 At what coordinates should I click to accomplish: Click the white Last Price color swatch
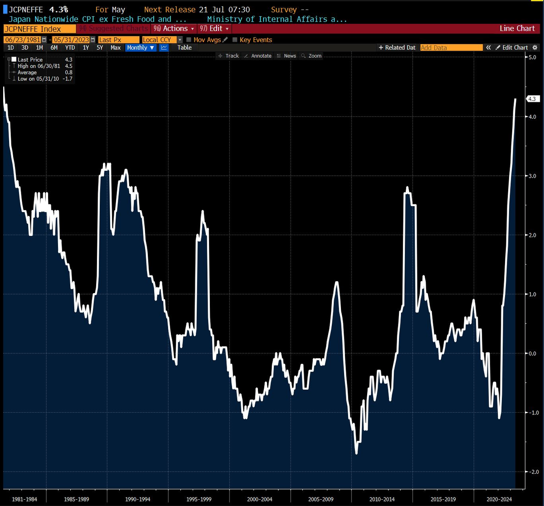[14, 59]
